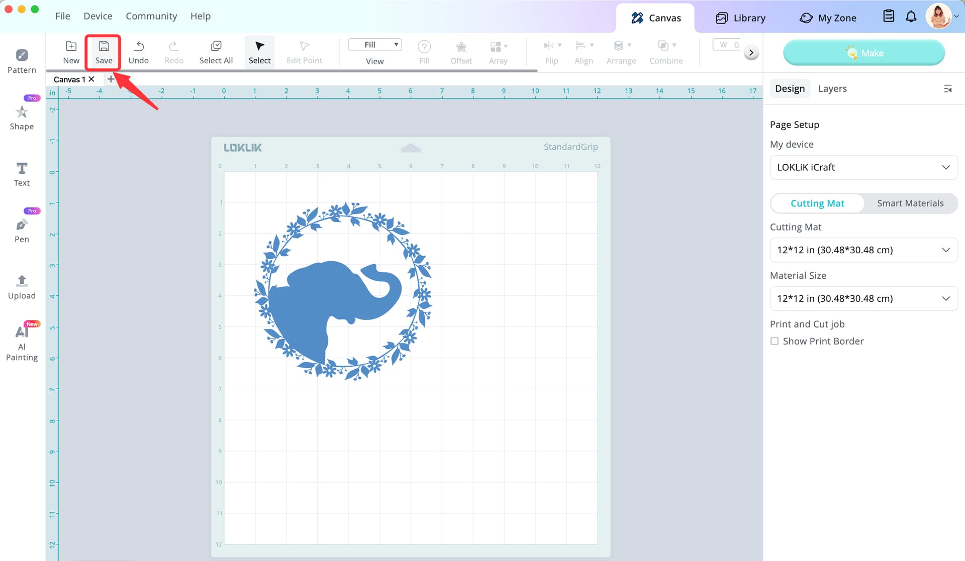The width and height of the screenshot is (965, 561).
Task: Choose the Select All tool
Action: (216, 52)
